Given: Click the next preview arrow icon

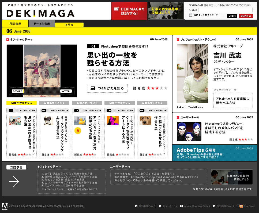Looking at the screenshot, I should [x=14, y=182].
